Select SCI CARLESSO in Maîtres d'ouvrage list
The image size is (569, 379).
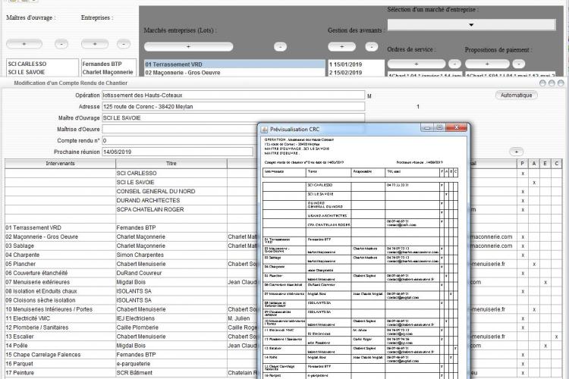[x=42, y=64]
